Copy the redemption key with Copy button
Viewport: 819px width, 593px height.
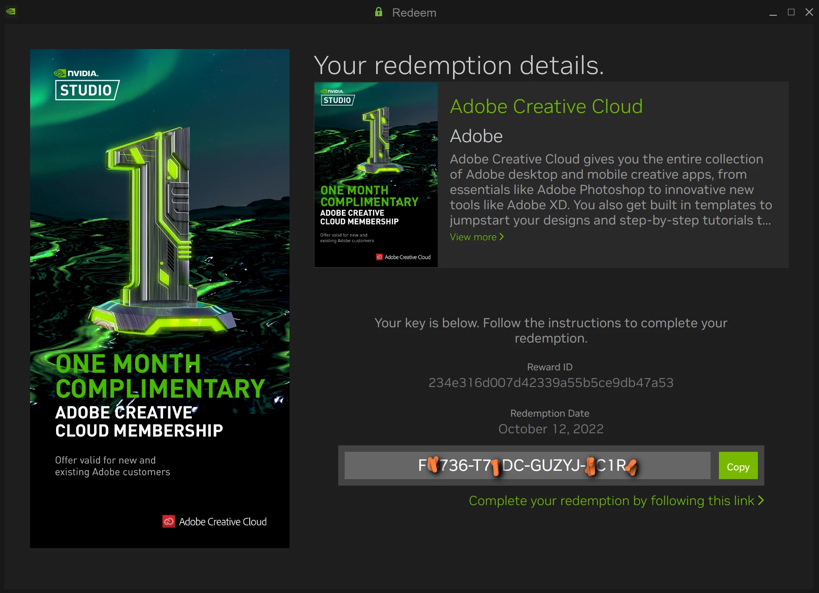pyautogui.click(x=738, y=466)
